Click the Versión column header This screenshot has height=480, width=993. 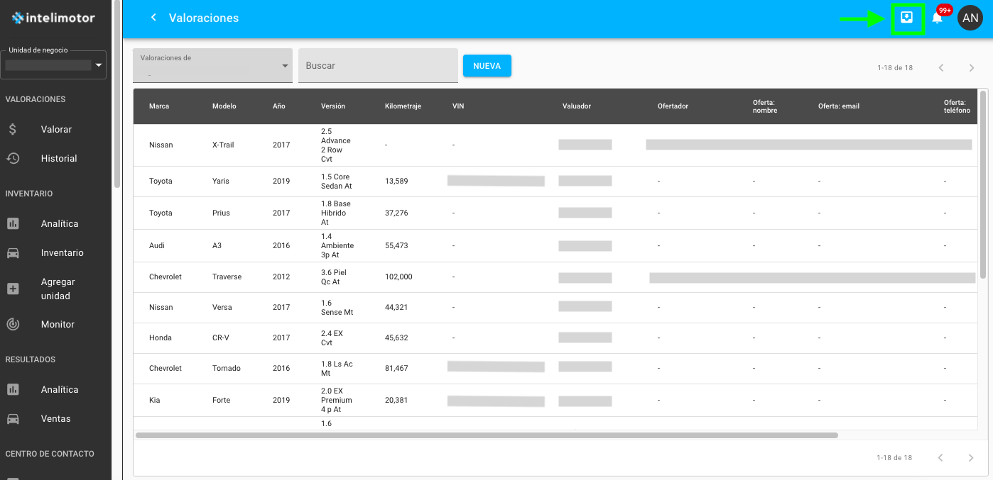tap(333, 106)
